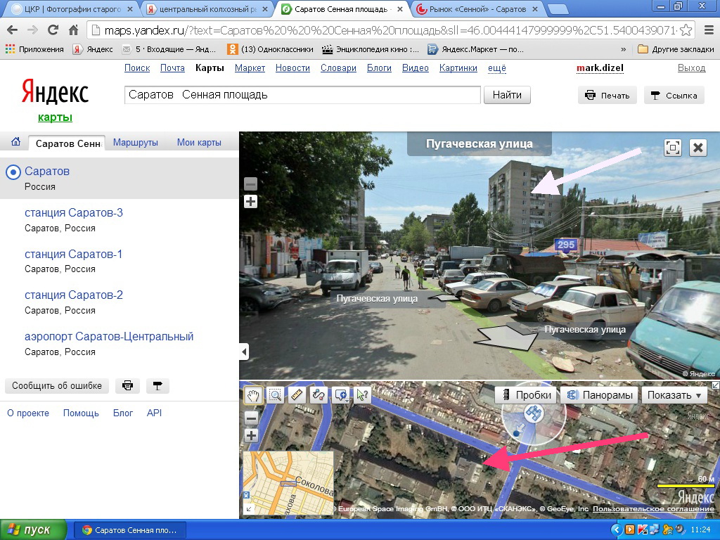
Task: Click the mini overview map thumbnail
Action: pyautogui.click(x=289, y=483)
